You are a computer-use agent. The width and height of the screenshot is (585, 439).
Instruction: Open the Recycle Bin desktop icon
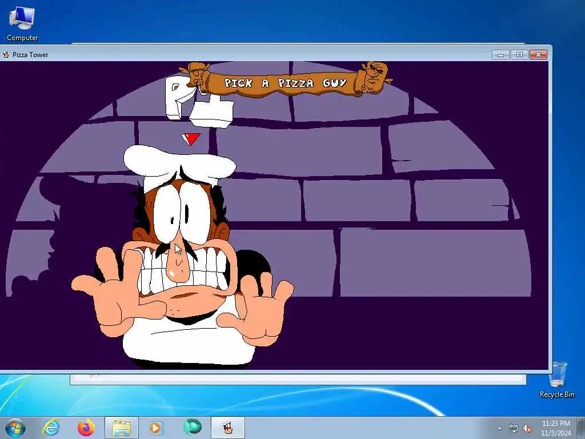click(x=557, y=380)
